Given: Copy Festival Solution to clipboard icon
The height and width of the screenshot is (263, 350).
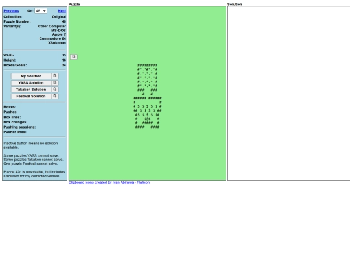Looking at the screenshot, I should click(x=55, y=96).
